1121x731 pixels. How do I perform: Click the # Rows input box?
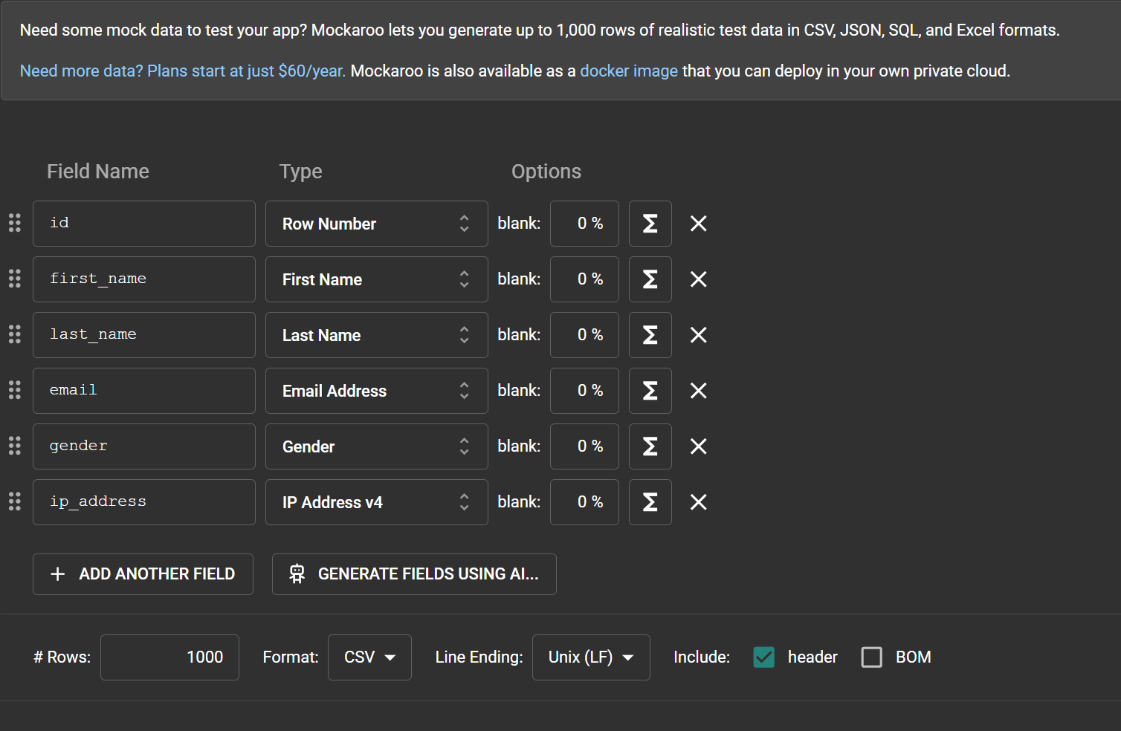pyautogui.click(x=169, y=657)
